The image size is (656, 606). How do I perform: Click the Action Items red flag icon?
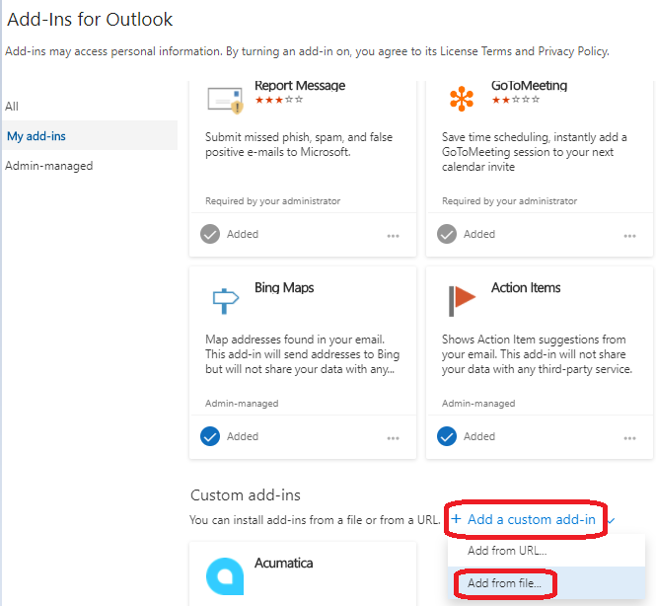click(461, 300)
